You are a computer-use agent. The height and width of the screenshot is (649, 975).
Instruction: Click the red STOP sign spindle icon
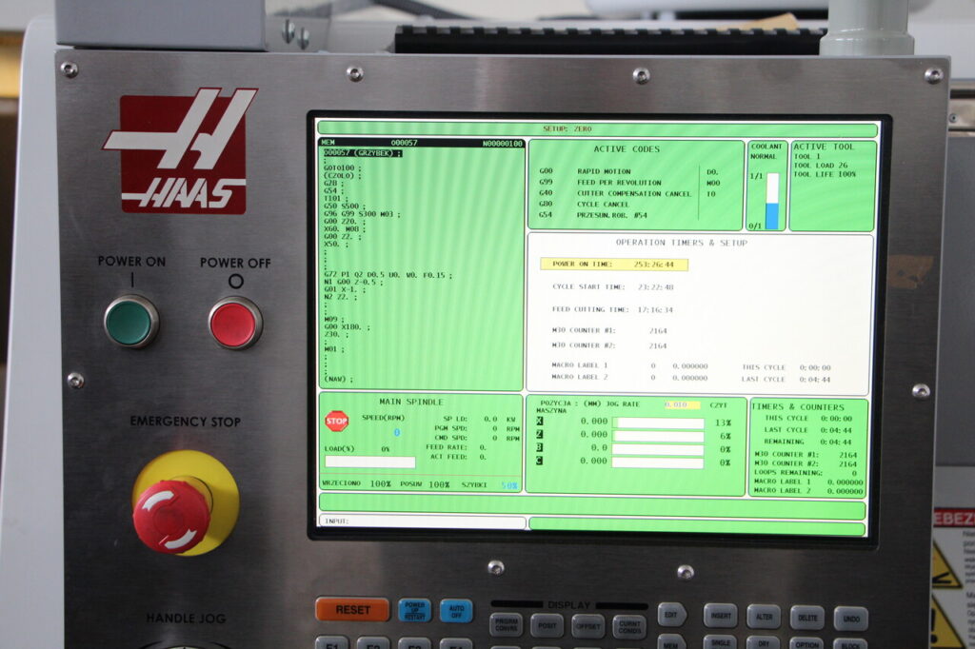(336, 421)
